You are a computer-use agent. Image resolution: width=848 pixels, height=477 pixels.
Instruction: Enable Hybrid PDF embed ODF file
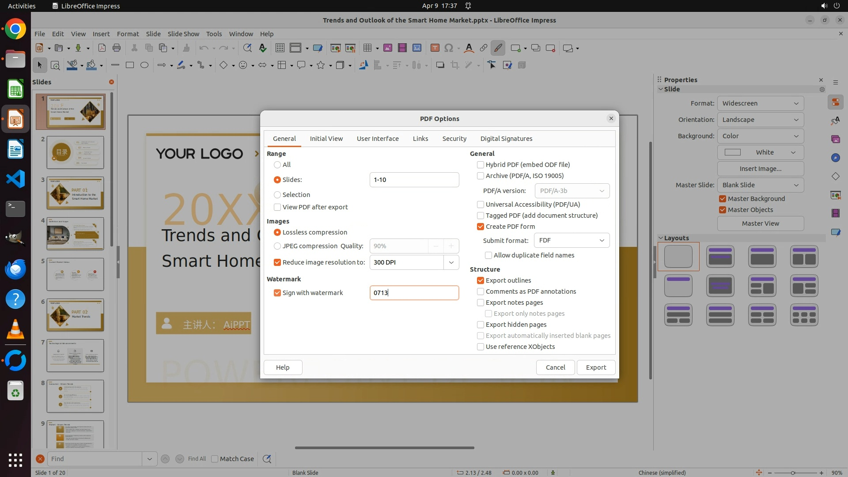[x=481, y=165]
